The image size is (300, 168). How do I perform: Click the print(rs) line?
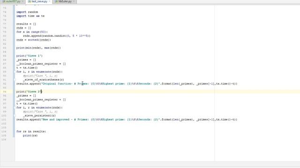click(x=30, y=135)
